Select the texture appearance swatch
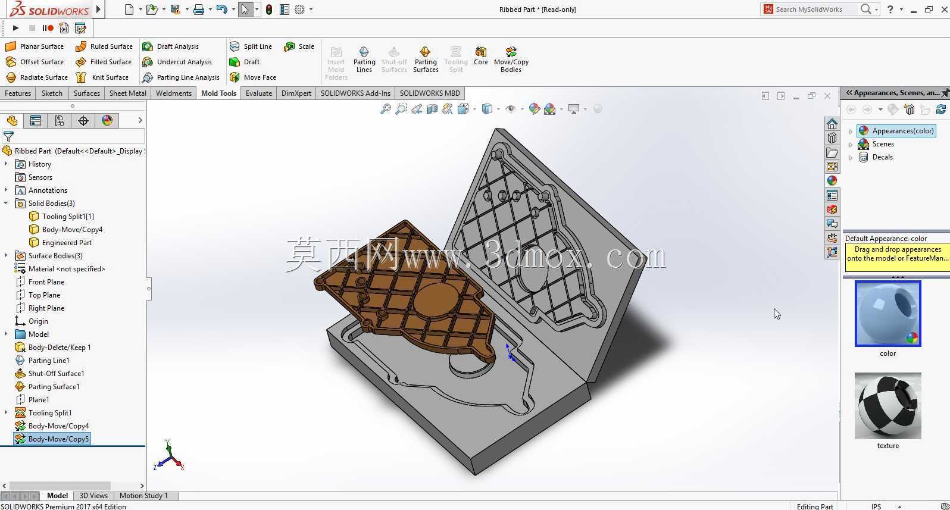950x510 pixels. coord(887,406)
